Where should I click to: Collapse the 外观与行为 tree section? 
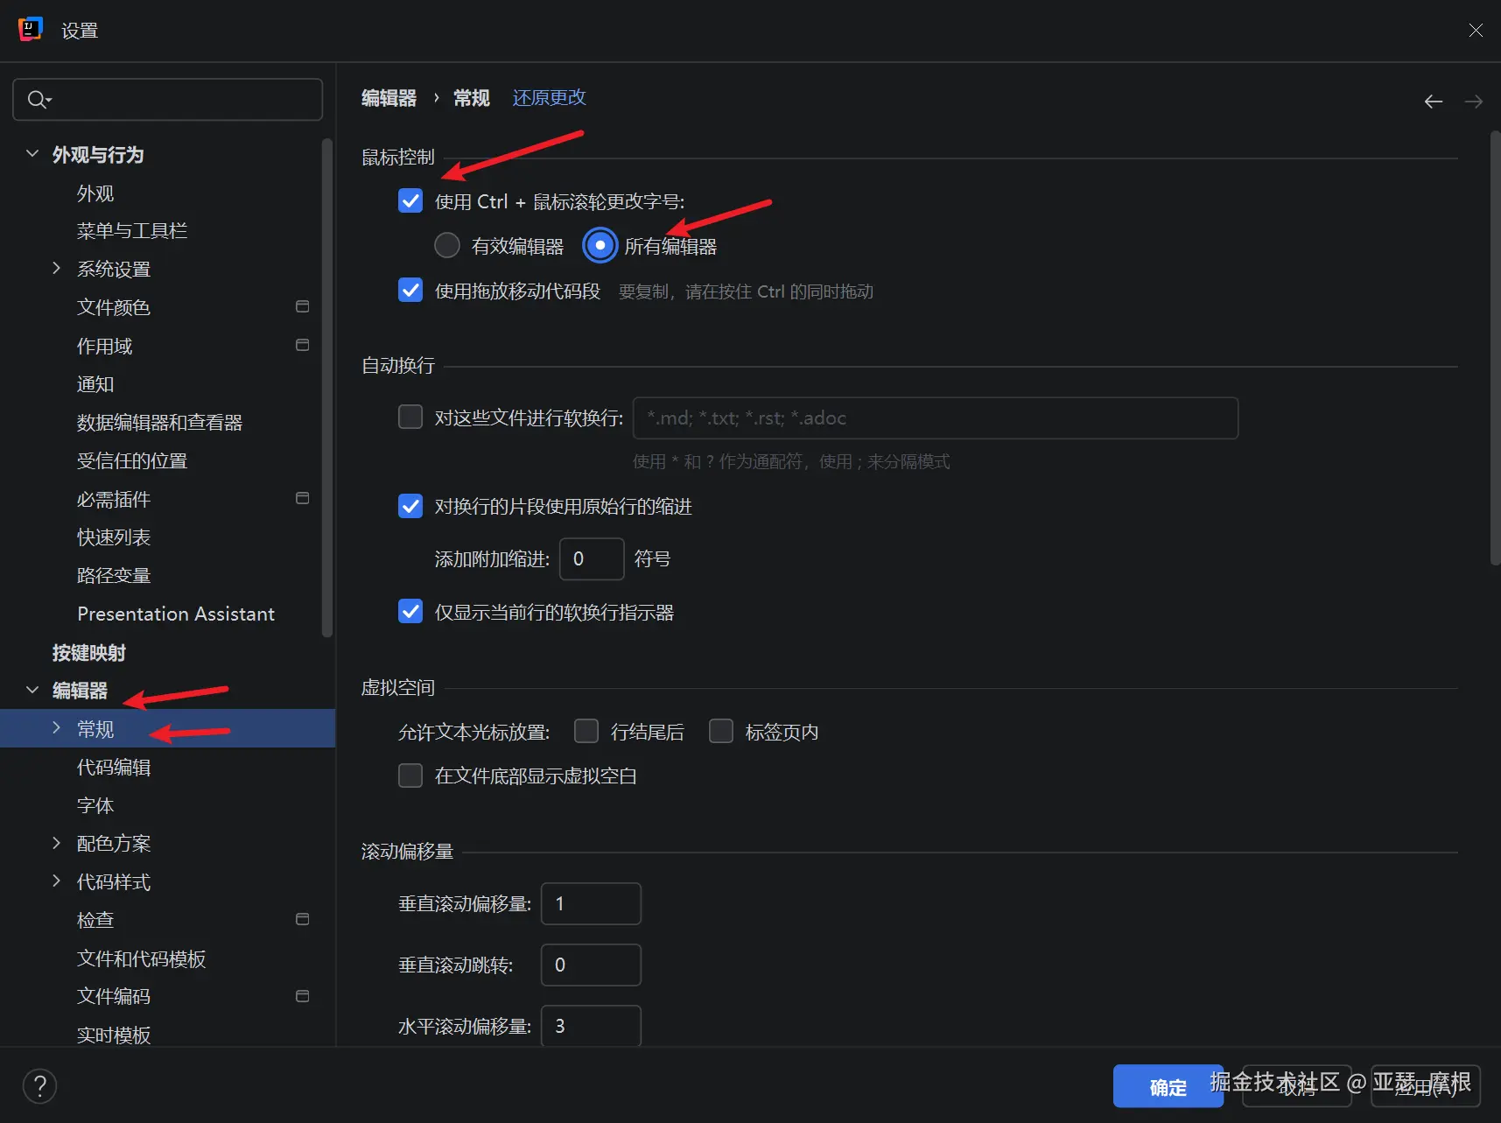coord(32,154)
